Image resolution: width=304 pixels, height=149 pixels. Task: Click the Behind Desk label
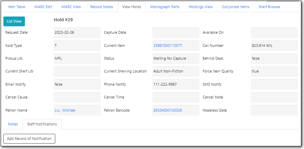[x=213, y=59]
